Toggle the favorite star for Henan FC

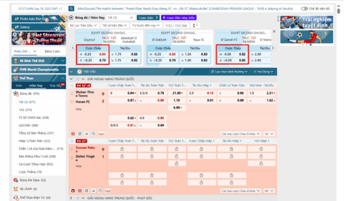pos(72,101)
